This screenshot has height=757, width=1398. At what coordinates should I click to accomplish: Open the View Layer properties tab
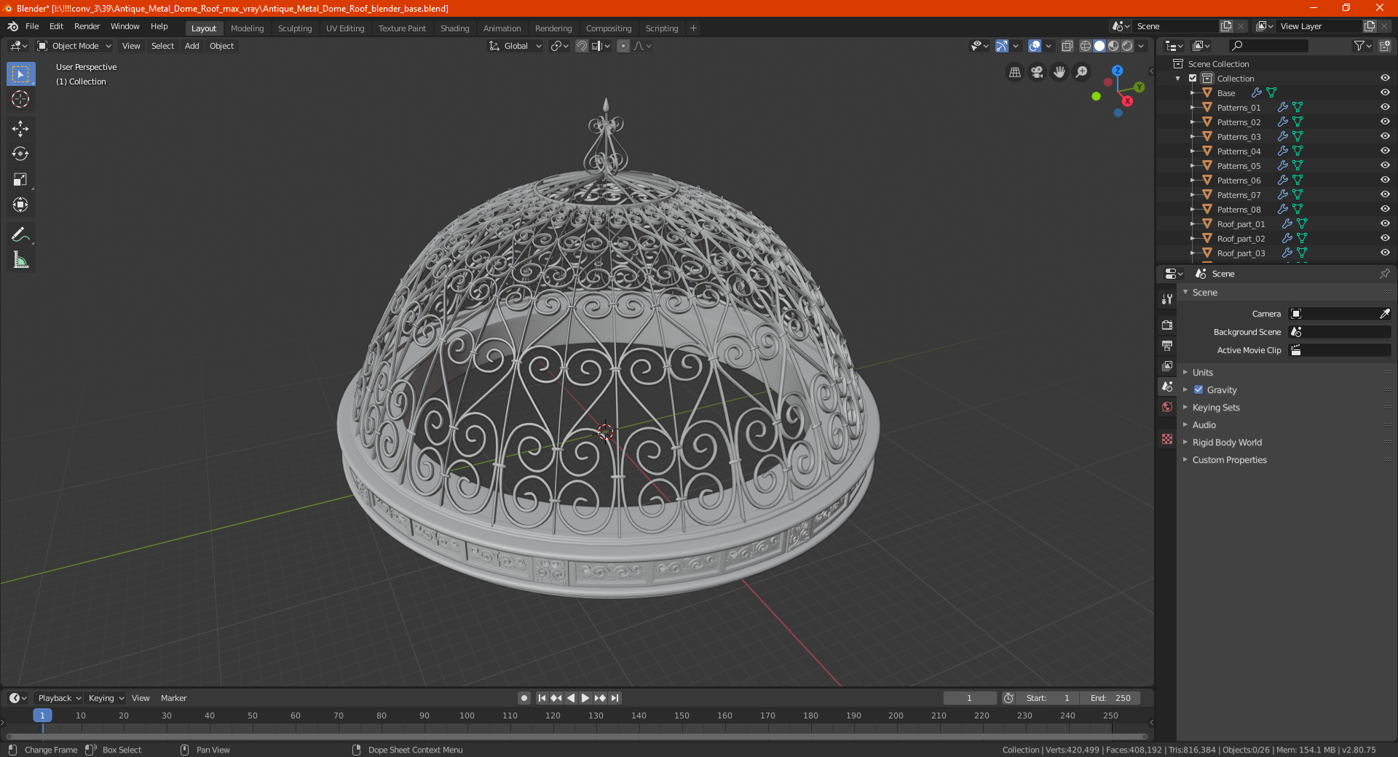[1167, 365]
